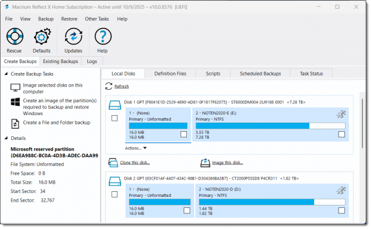The image size is (371, 229).
Task: Select Microsoft reserved partition heading in Details
Action: point(54,152)
